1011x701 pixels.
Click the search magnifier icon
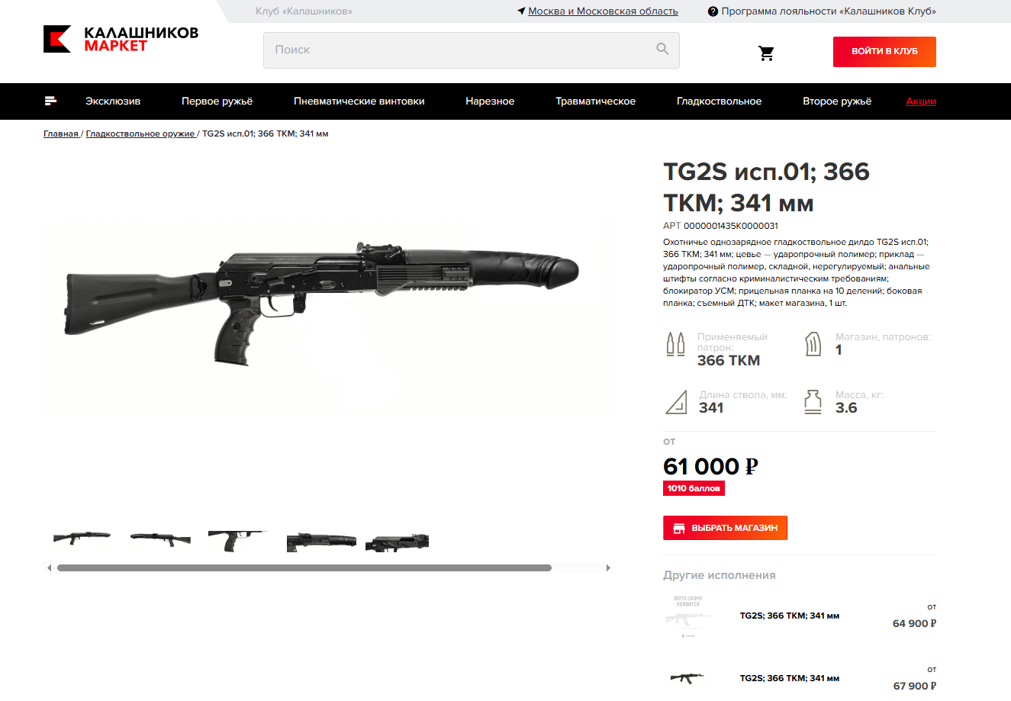click(662, 49)
